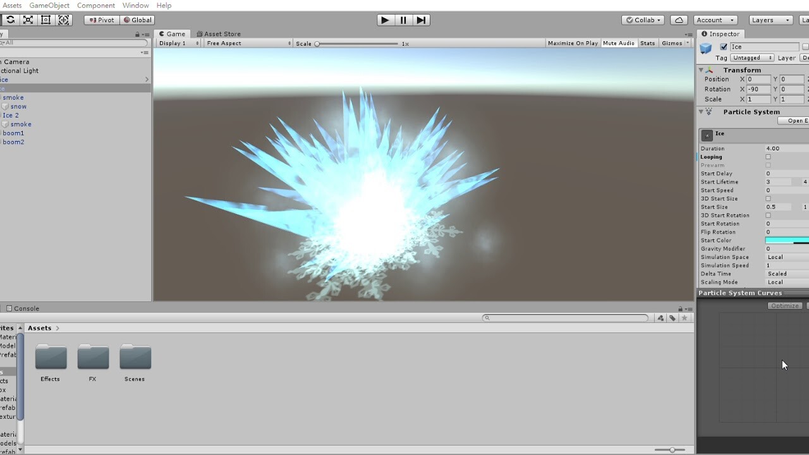
Task: Toggle the Ice GameObject active checkbox
Action: point(724,46)
